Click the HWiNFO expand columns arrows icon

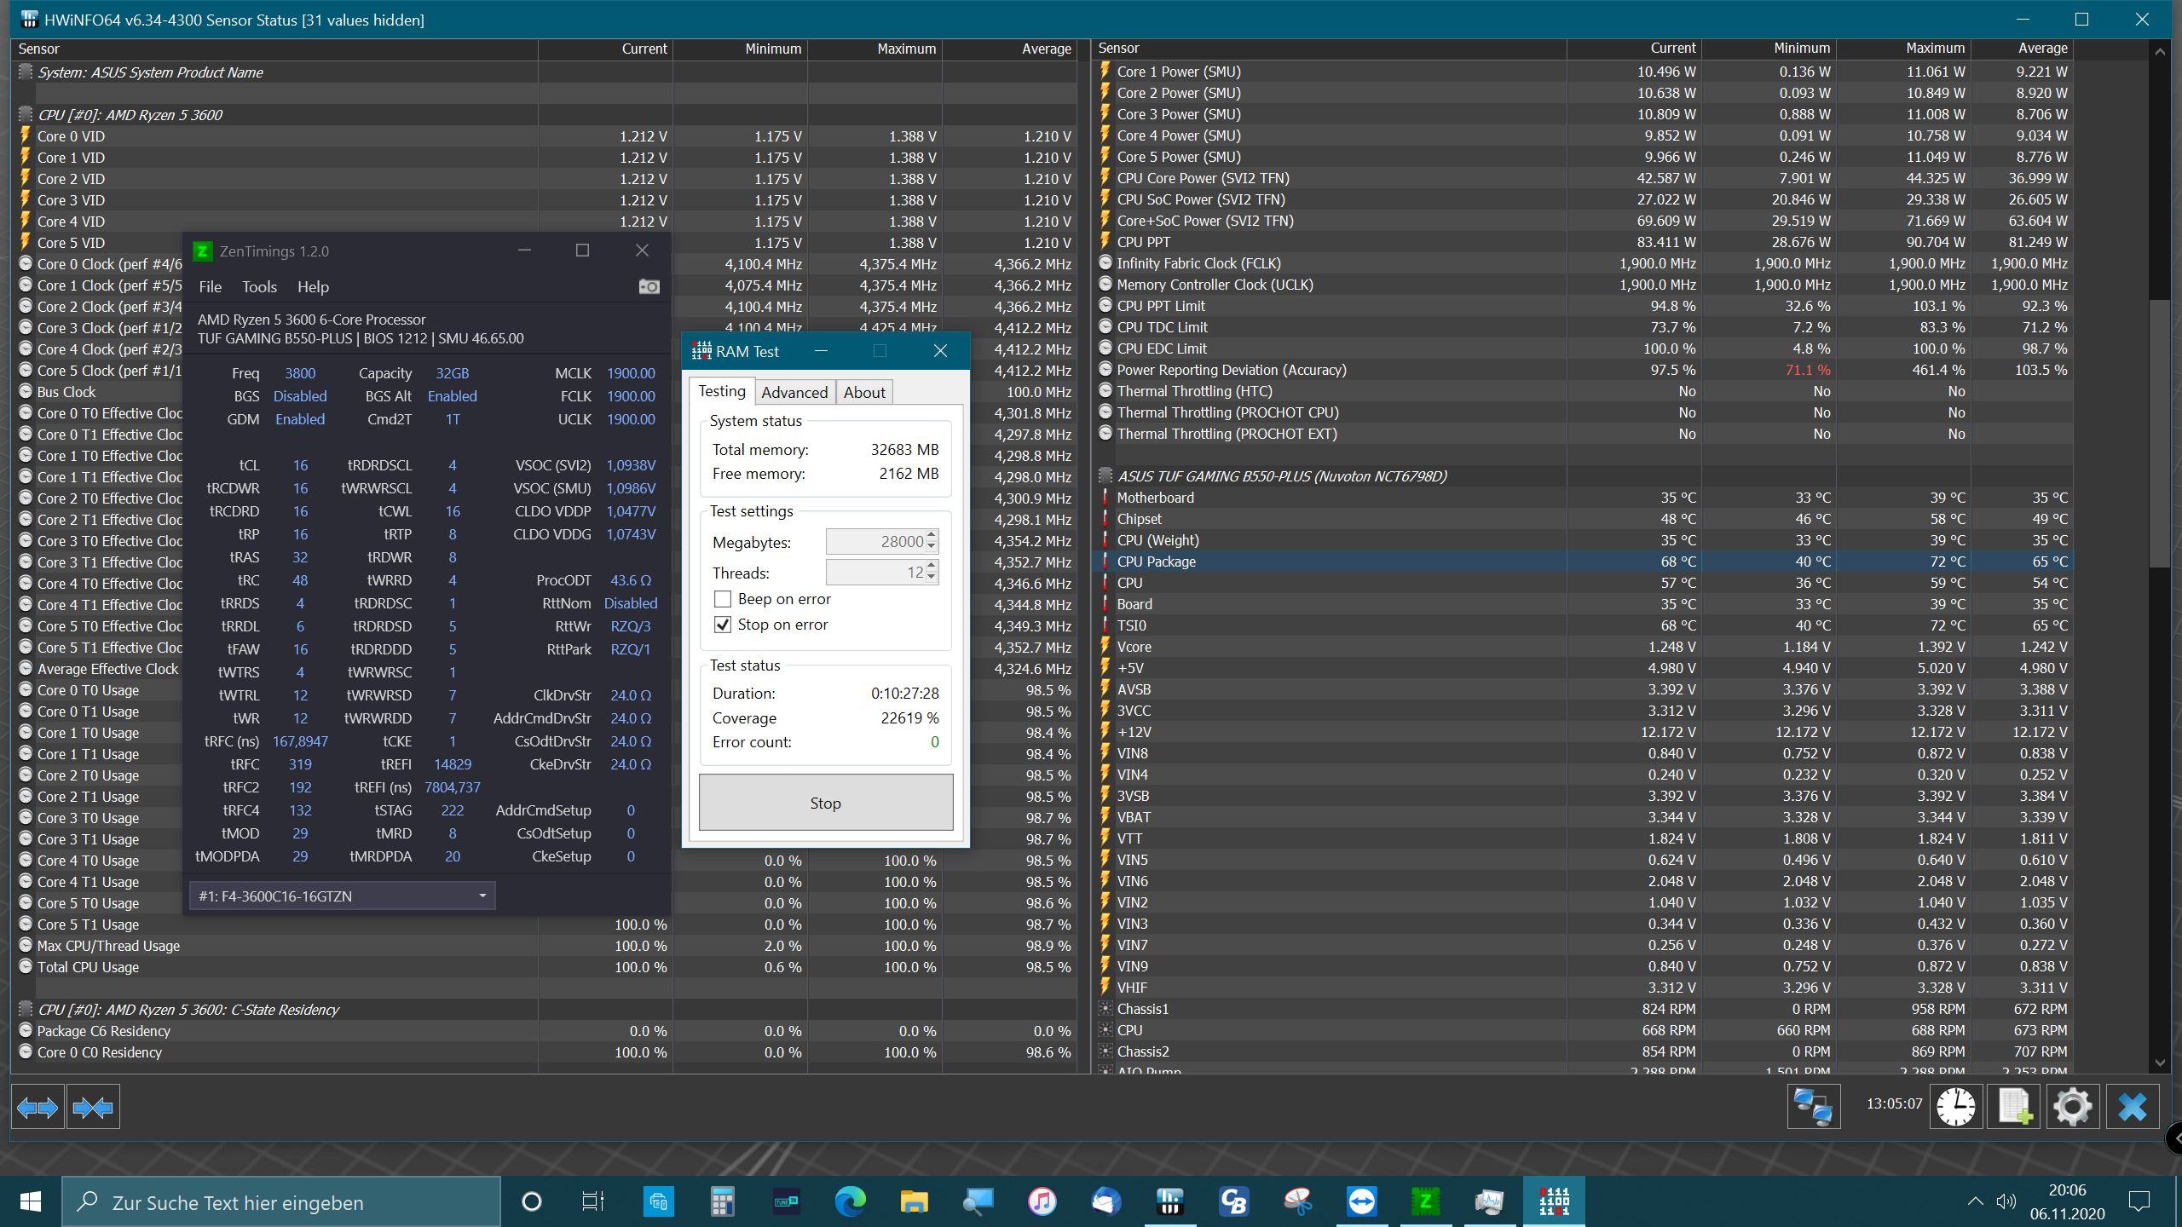click(38, 1107)
